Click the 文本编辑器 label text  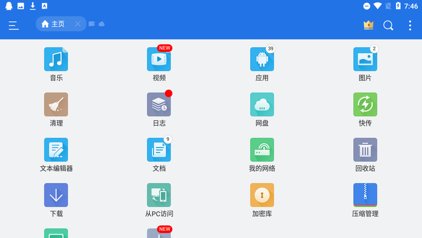(x=56, y=169)
